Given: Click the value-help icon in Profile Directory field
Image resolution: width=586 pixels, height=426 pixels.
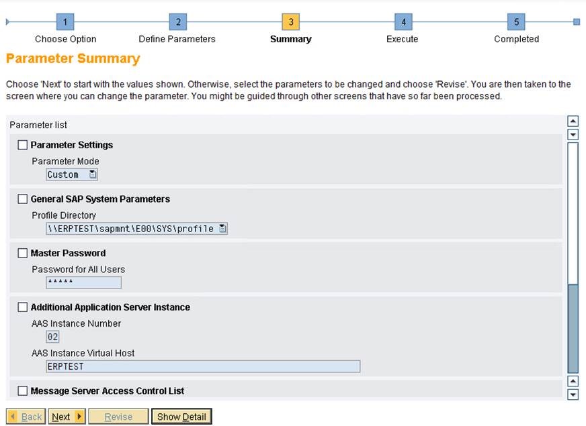Looking at the screenshot, I should (x=222, y=228).
